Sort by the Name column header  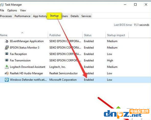(x=24, y=35)
